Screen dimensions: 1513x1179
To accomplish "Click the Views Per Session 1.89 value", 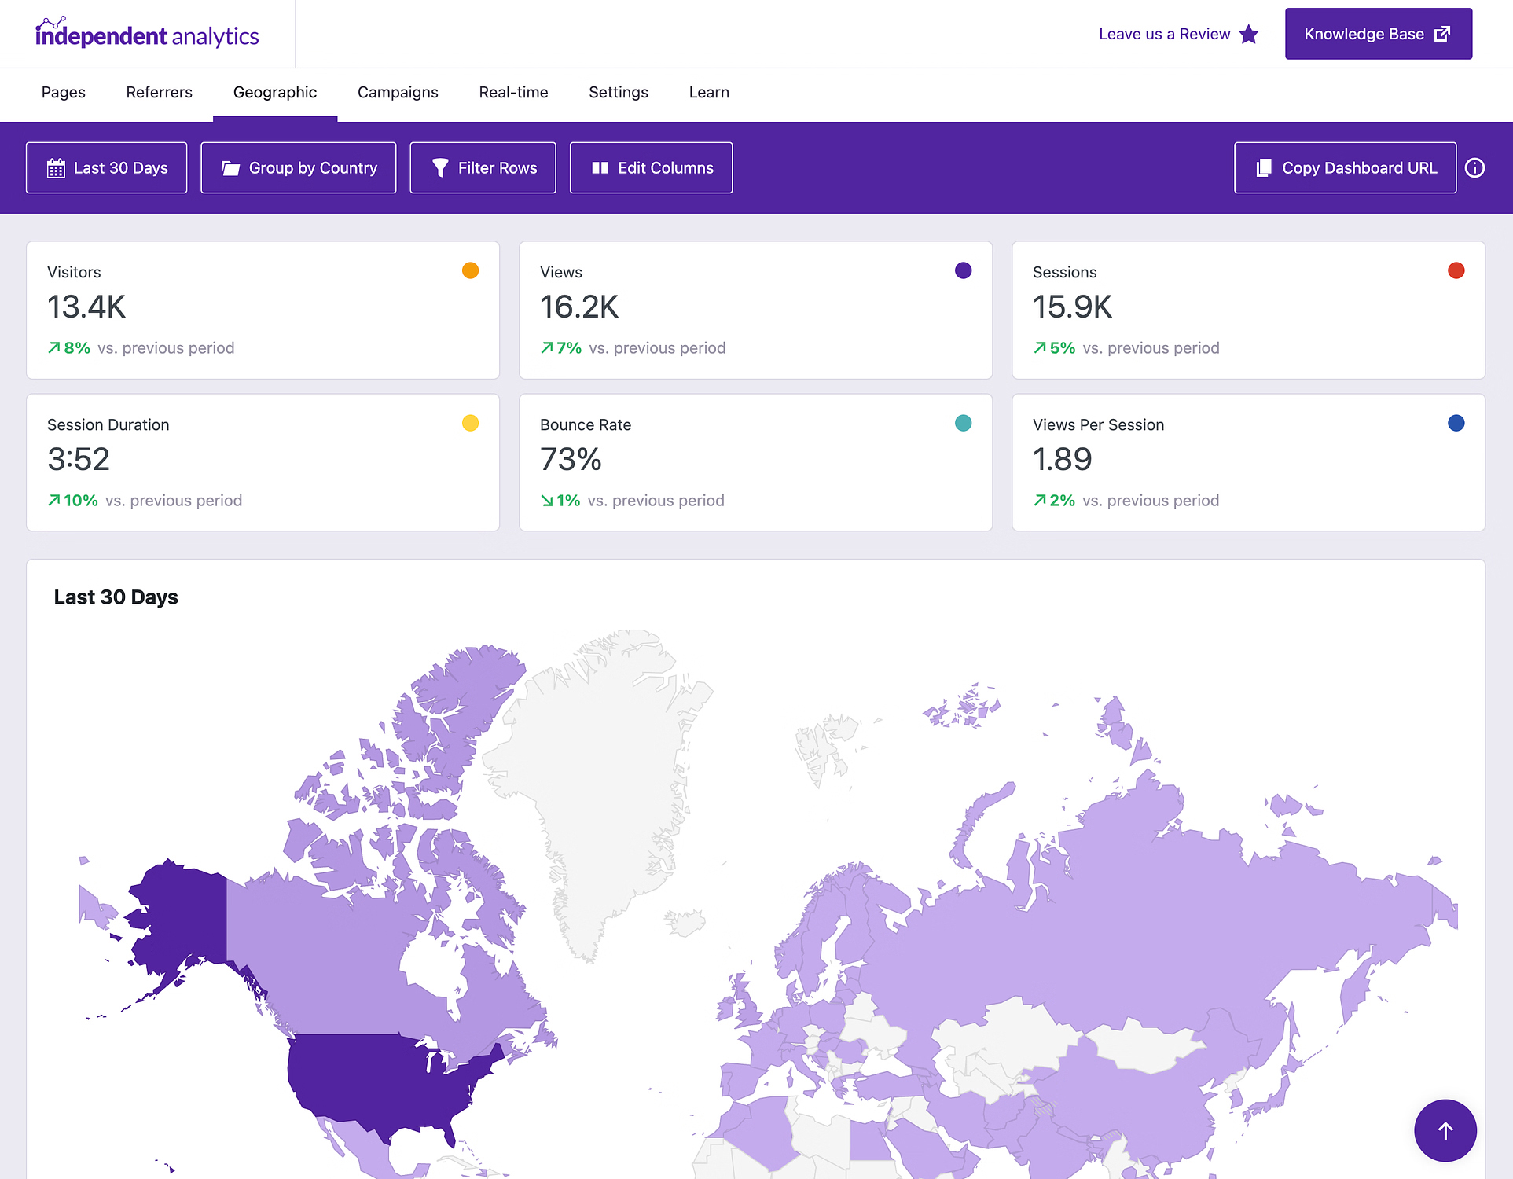I will point(1063,459).
